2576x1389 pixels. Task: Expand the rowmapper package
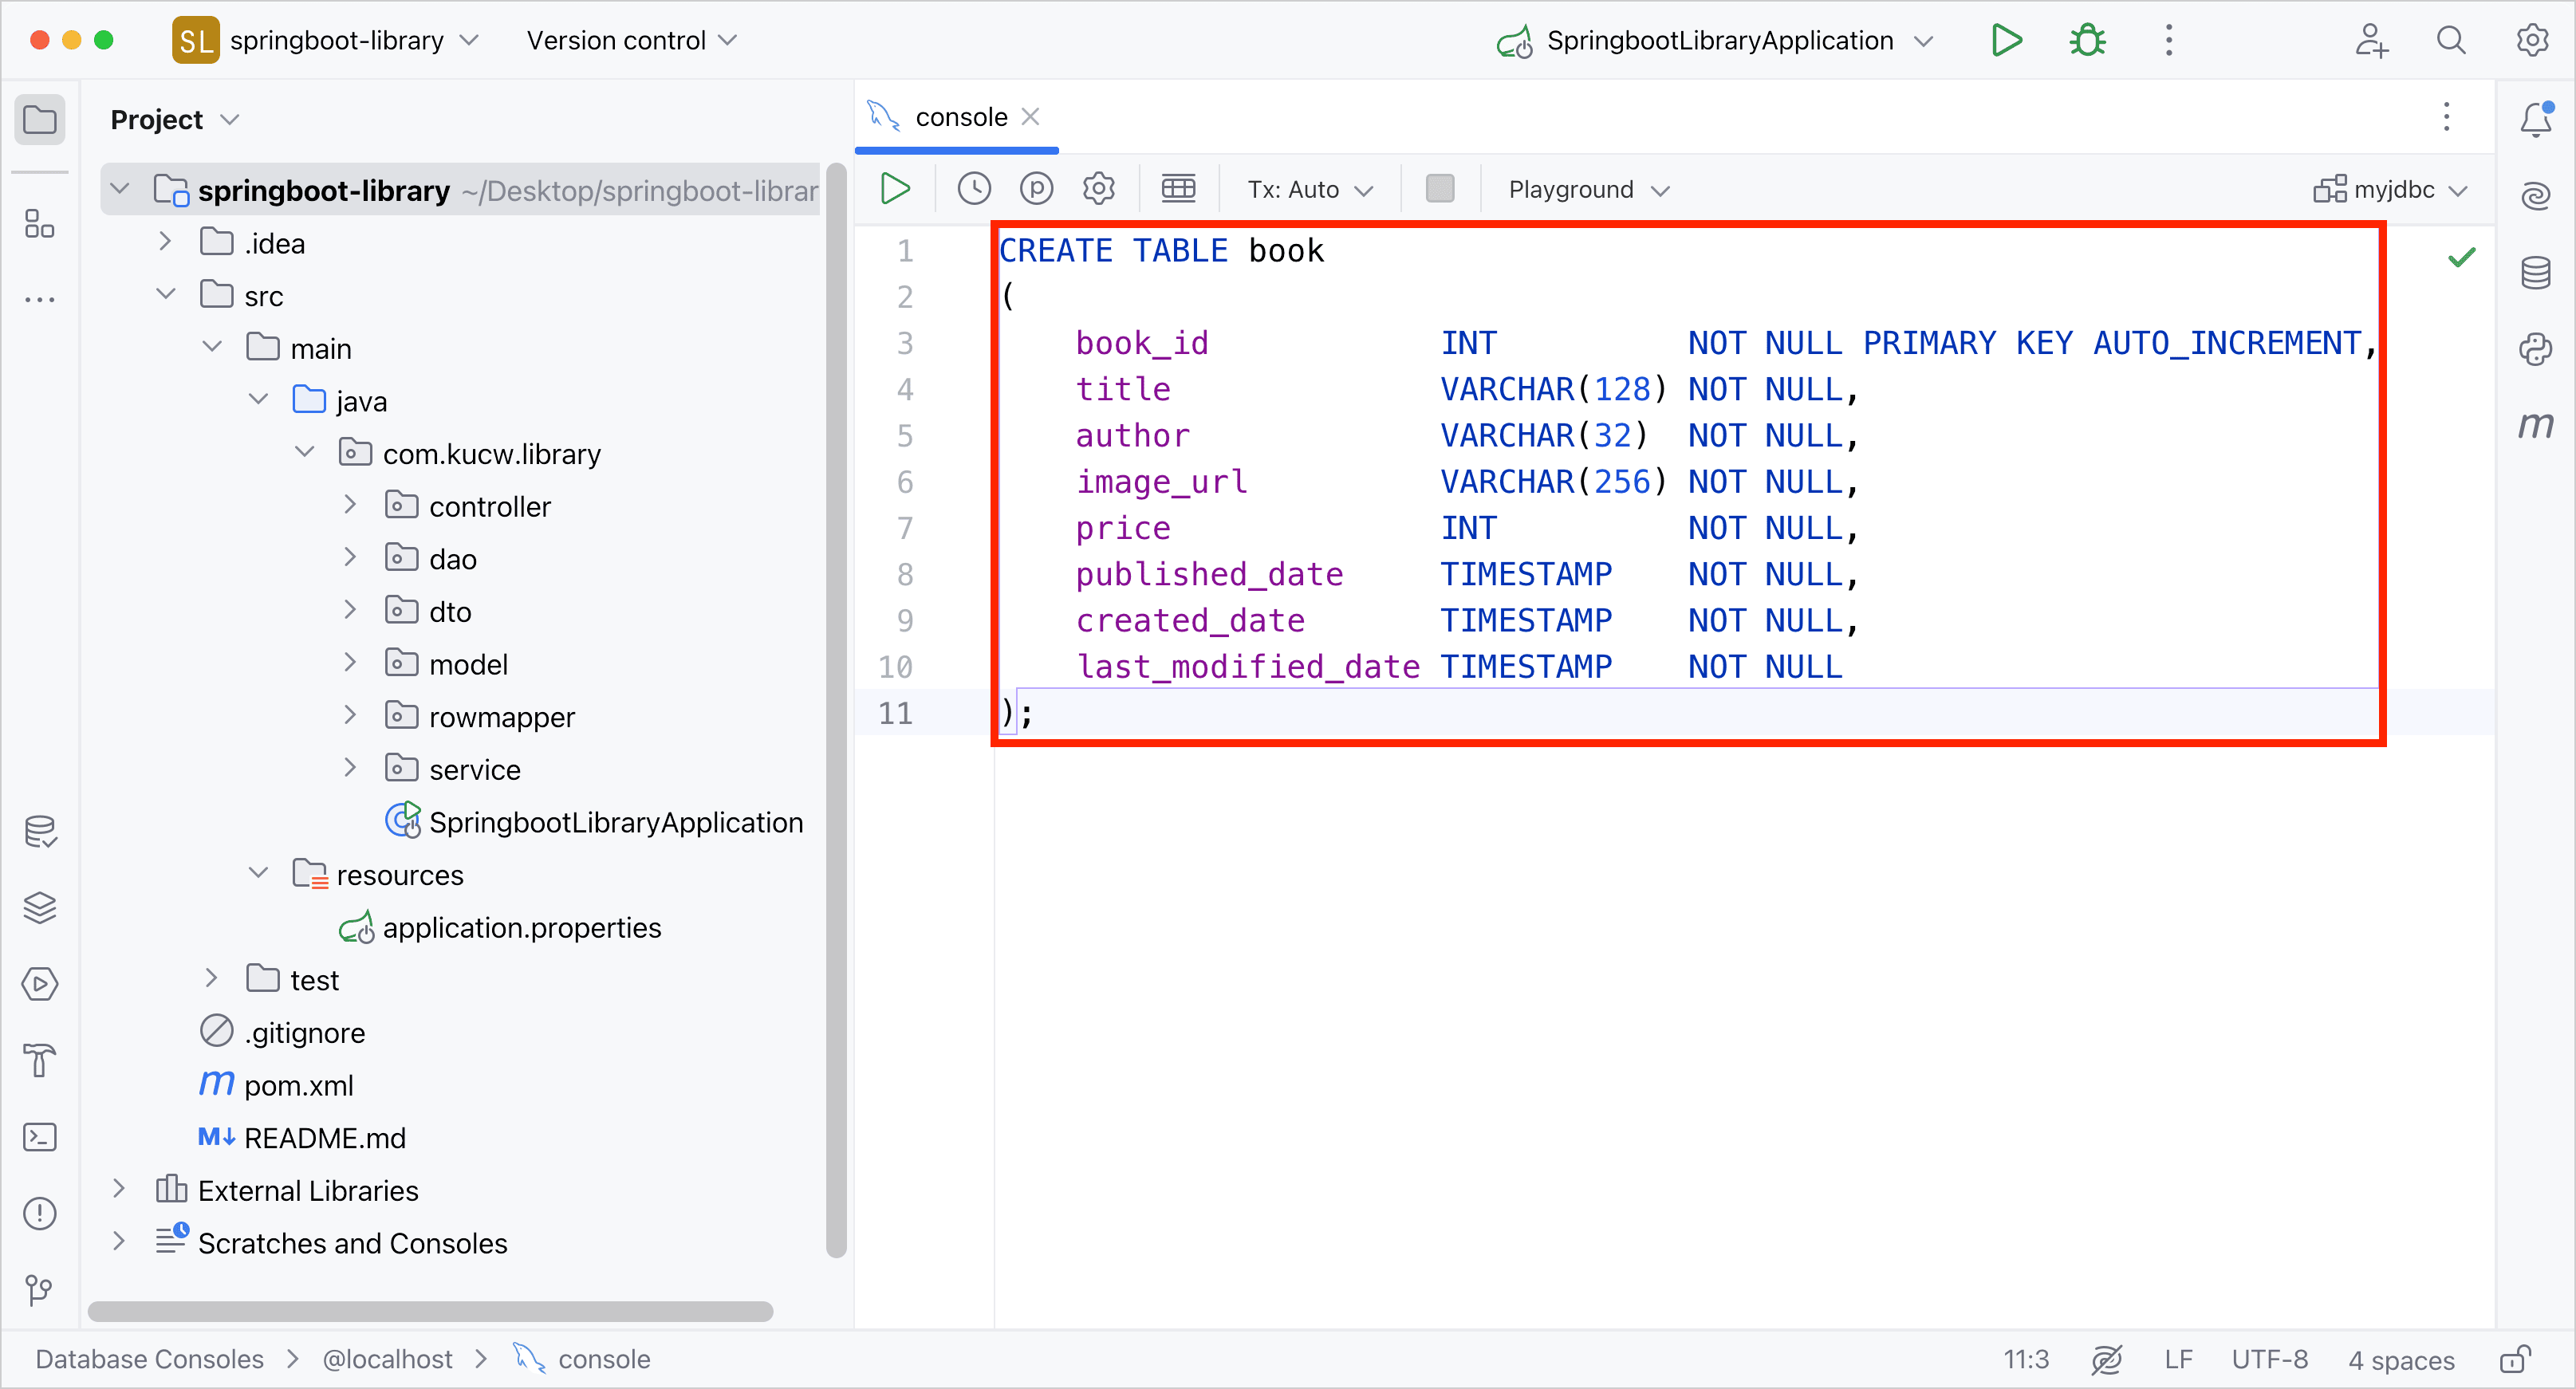350,715
